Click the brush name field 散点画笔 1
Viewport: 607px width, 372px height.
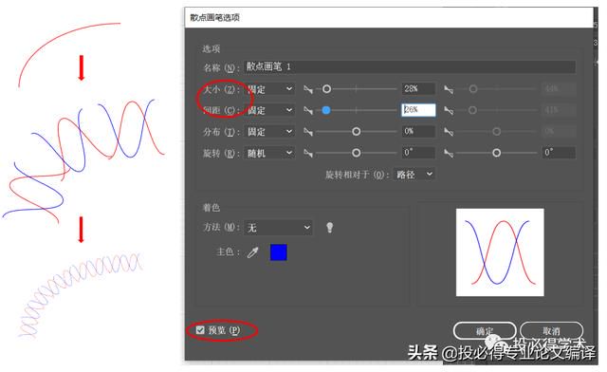pyautogui.click(x=410, y=67)
